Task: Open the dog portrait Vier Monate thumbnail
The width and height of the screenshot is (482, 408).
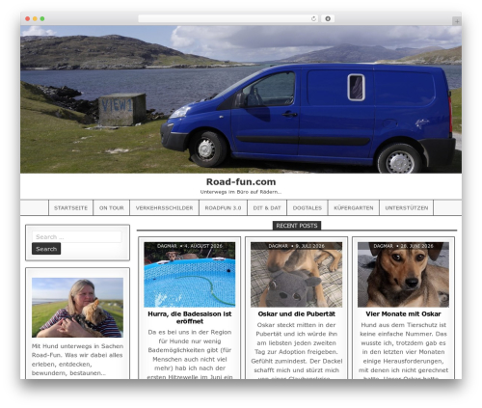Action: [403, 275]
